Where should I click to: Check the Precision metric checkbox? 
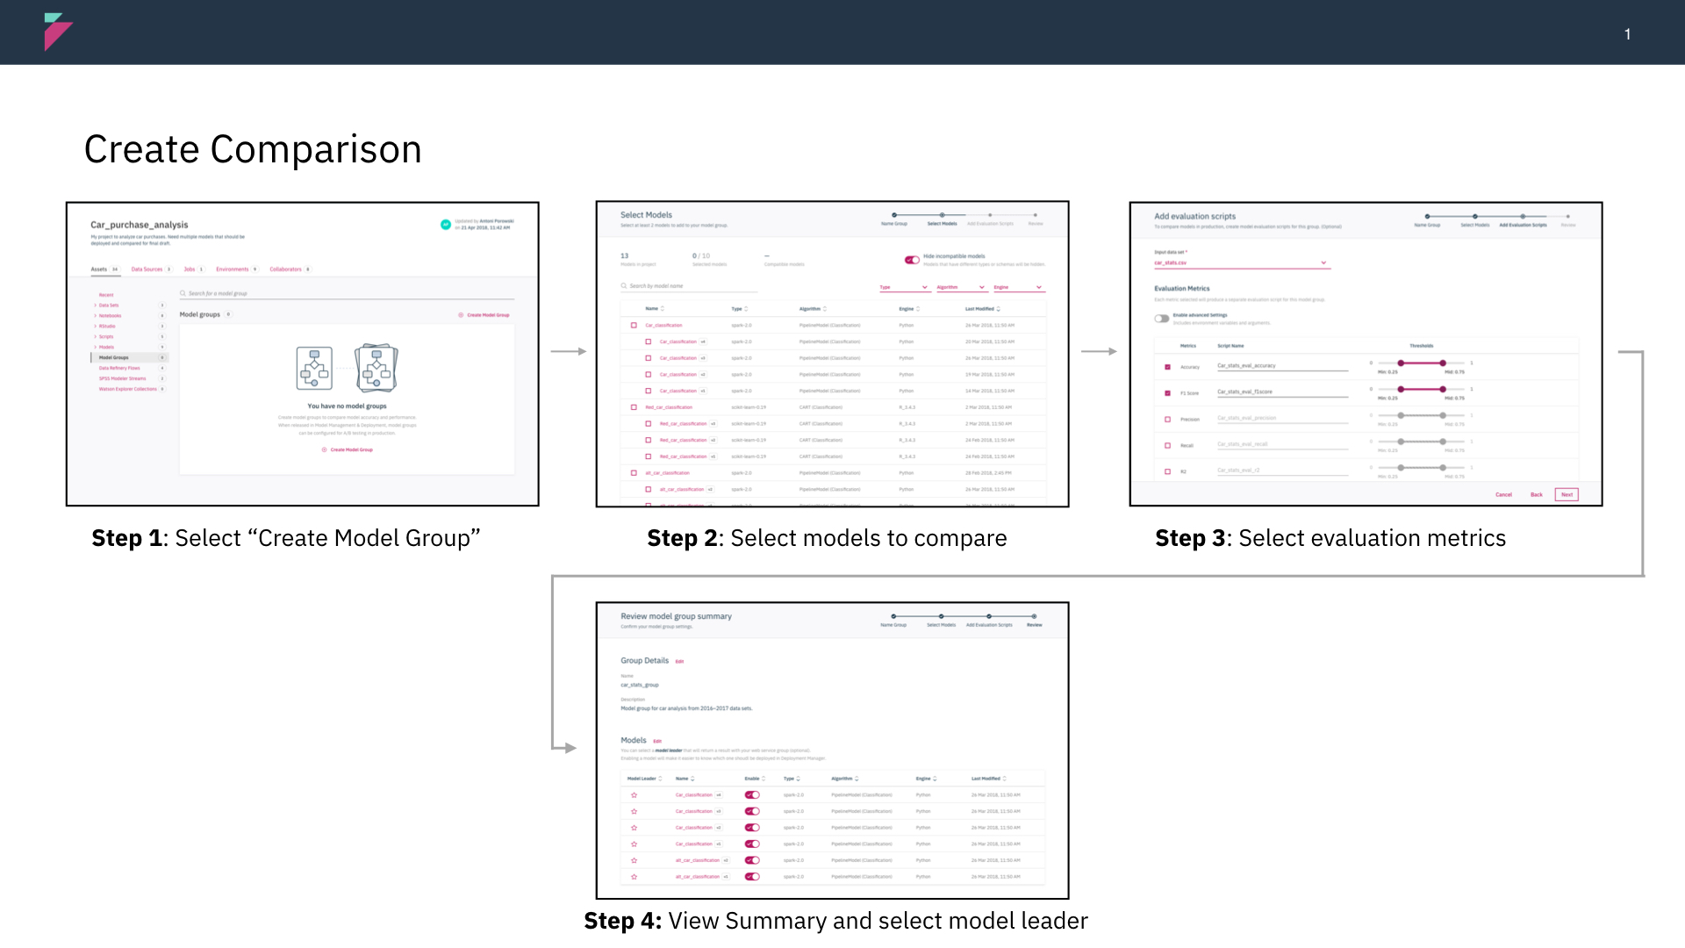click(x=1167, y=420)
